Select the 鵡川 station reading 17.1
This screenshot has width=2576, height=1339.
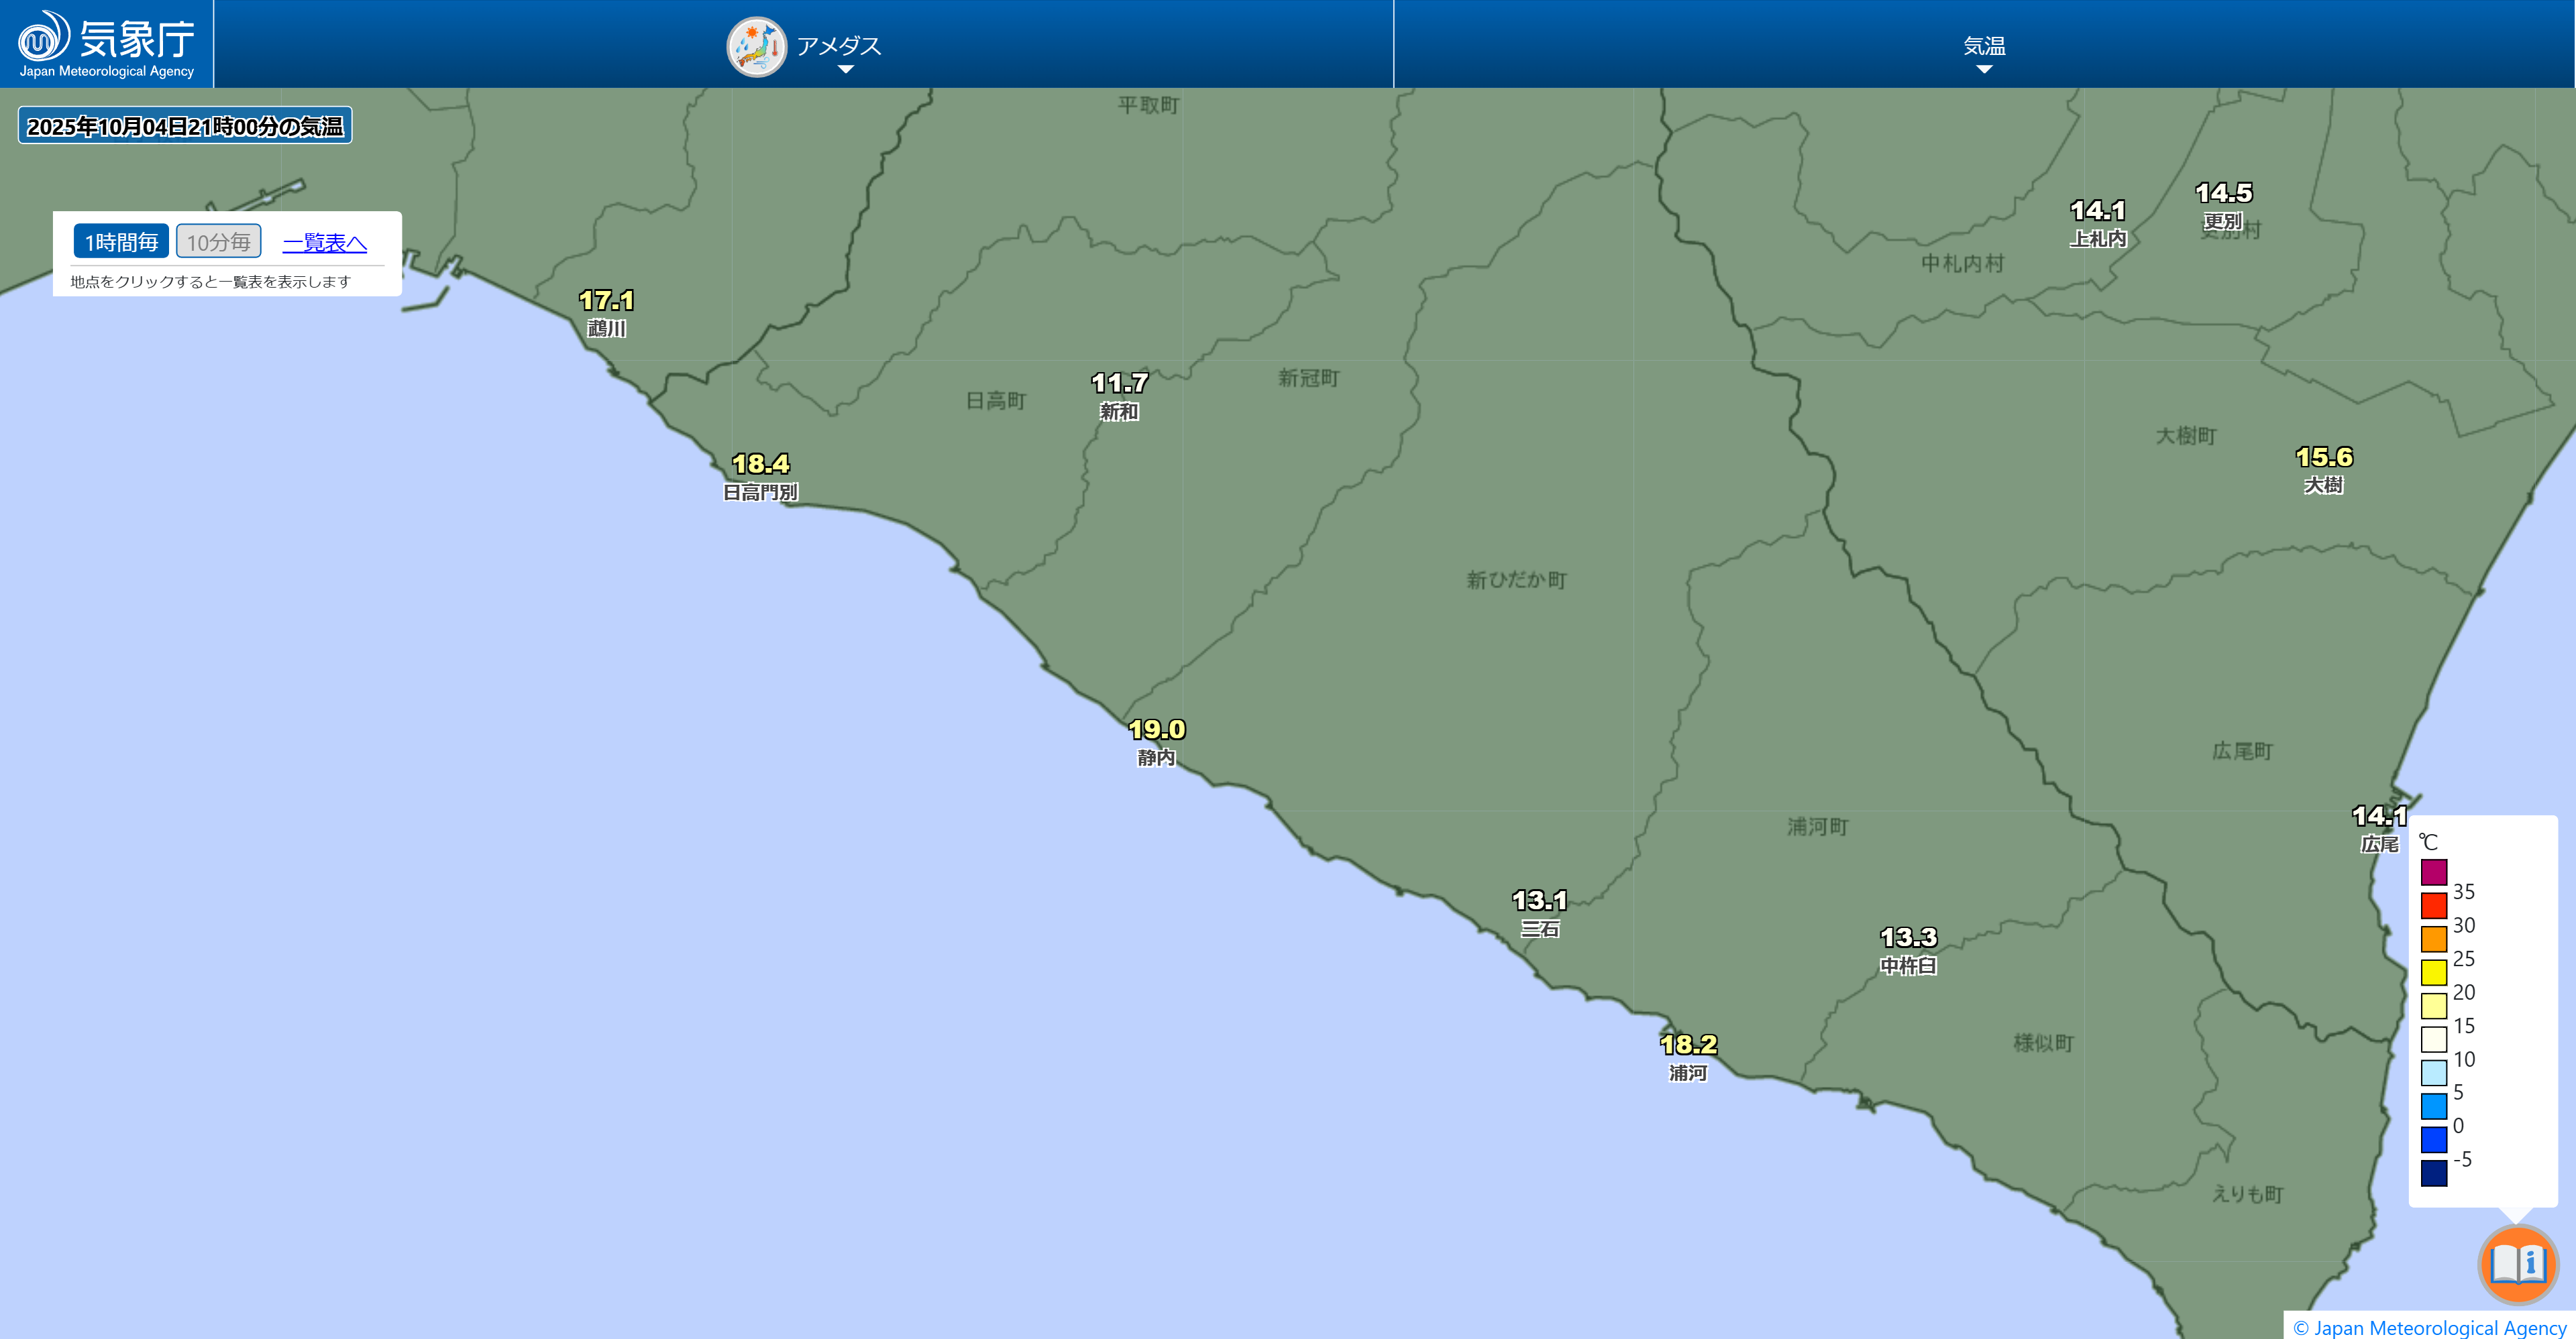(606, 301)
